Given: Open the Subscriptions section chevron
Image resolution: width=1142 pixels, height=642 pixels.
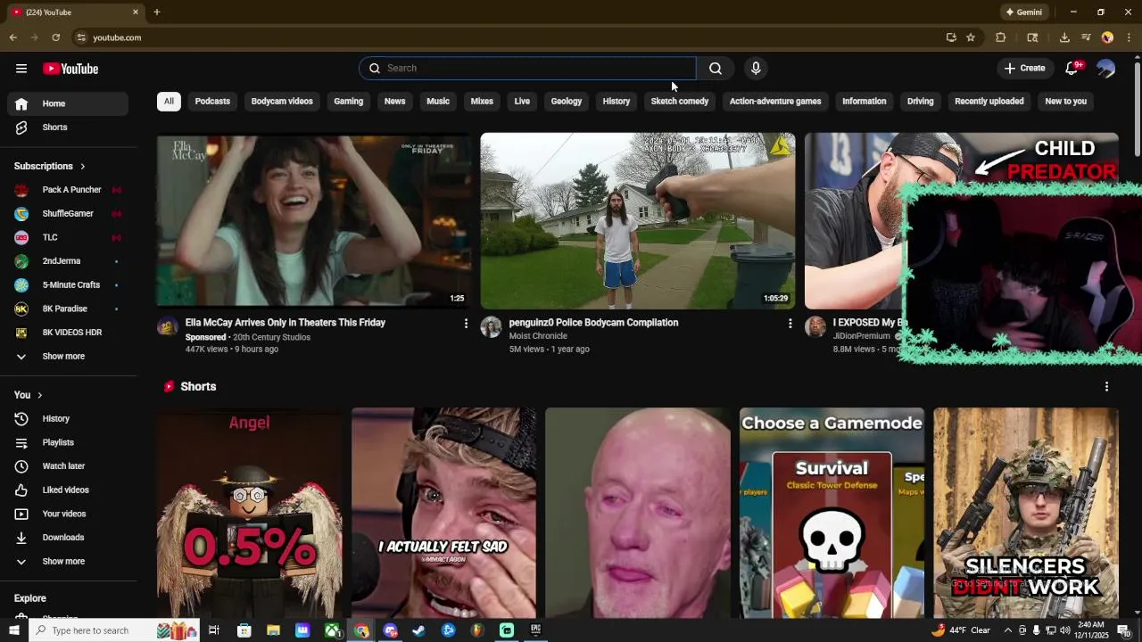Looking at the screenshot, I should [83, 167].
